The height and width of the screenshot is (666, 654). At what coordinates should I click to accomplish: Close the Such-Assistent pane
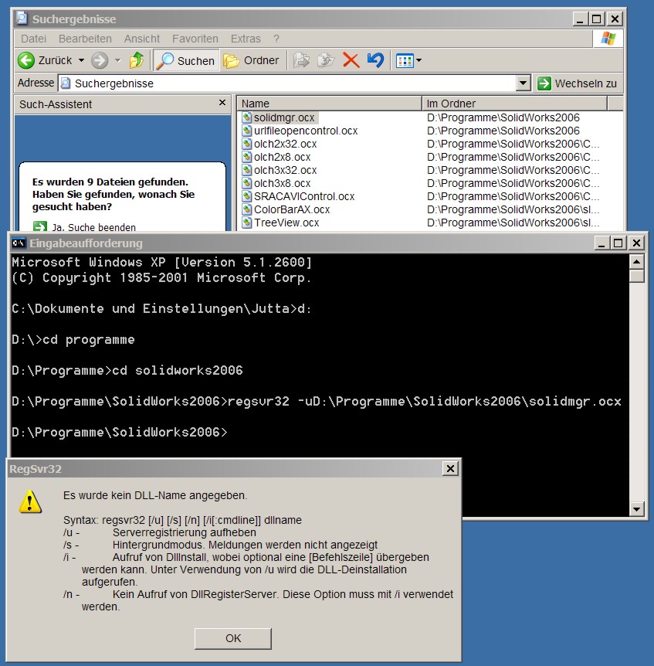pos(222,103)
